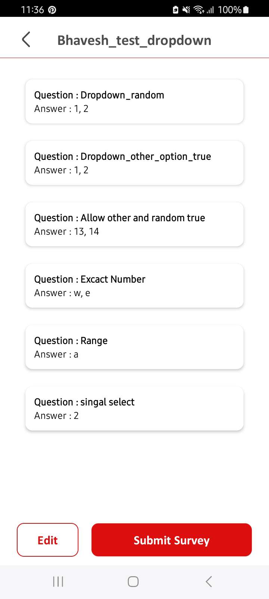269x599 pixels.
Task: Tap the battery icon in status bar
Action: (x=245, y=10)
